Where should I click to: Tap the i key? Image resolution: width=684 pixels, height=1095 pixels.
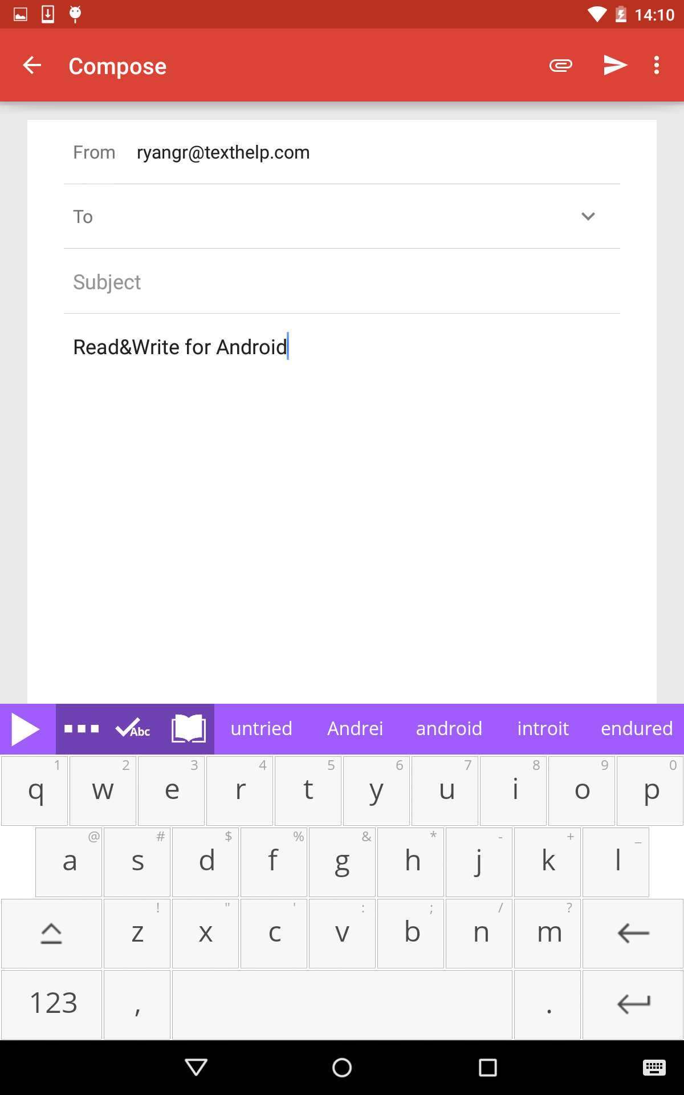click(x=513, y=790)
